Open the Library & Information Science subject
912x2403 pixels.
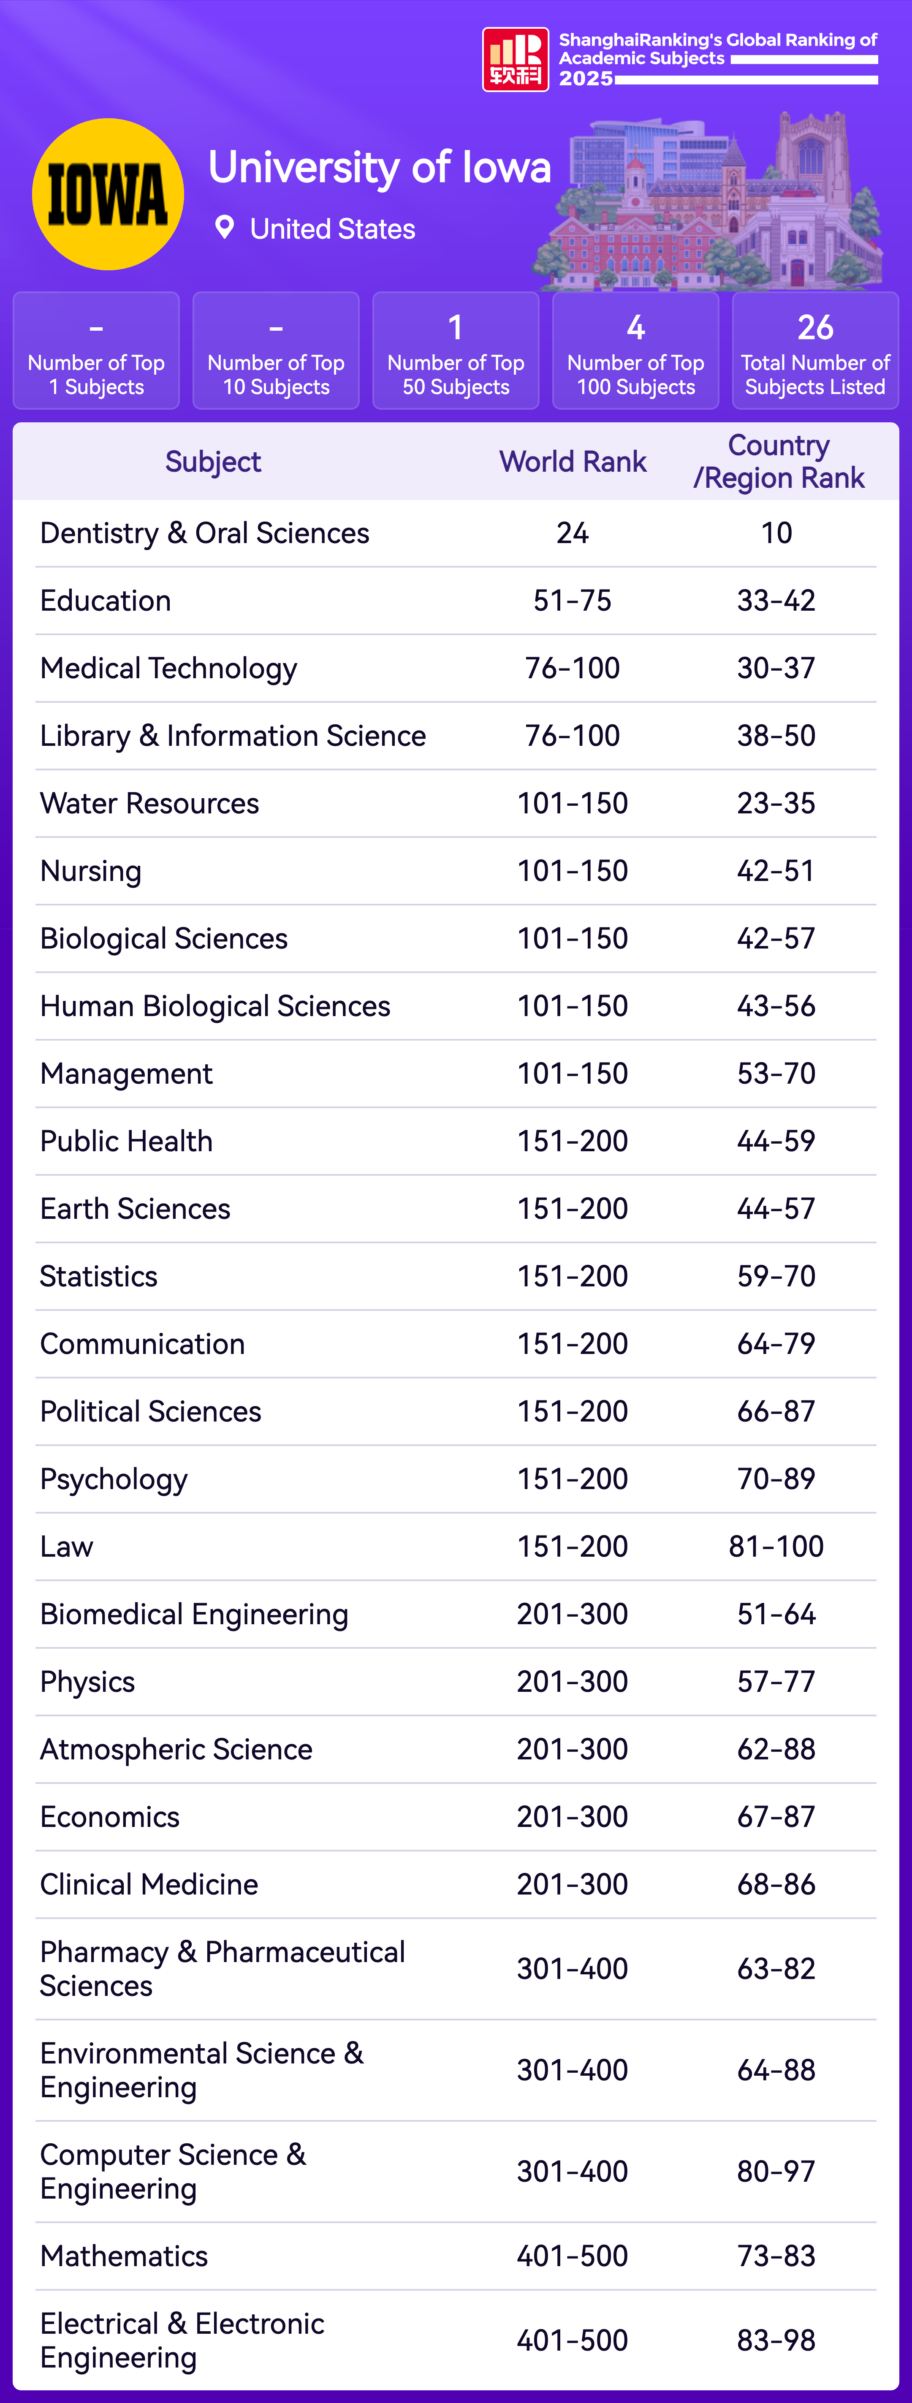pyautogui.click(x=233, y=736)
